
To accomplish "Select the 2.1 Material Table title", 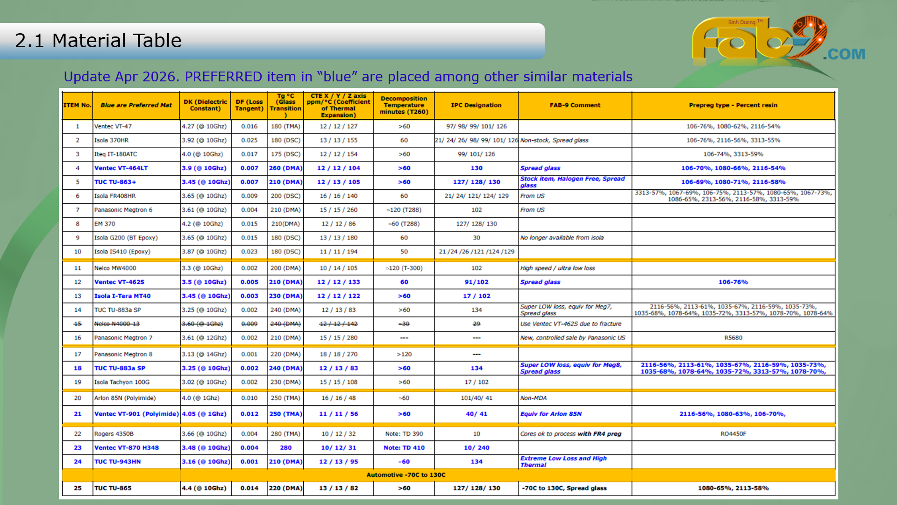I will point(98,41).
